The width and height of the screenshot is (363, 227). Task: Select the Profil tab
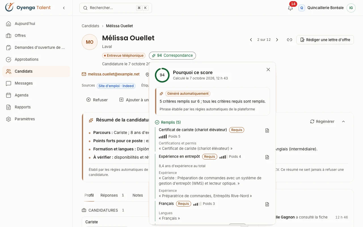click(89, 195)
